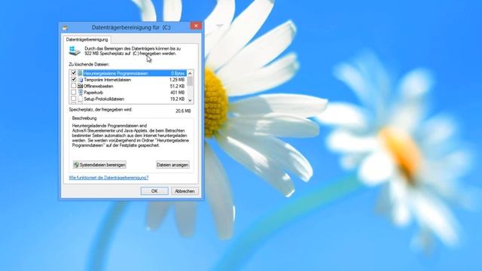Viewport: 482px width, 271px height.
Task: Select 'Offlinewebseiten' list entry text
Action: tap(99, 86)
